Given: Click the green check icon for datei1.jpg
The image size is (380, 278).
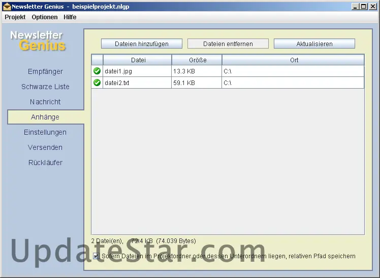Looking at the screenshot, I should (x=97, y=71).
